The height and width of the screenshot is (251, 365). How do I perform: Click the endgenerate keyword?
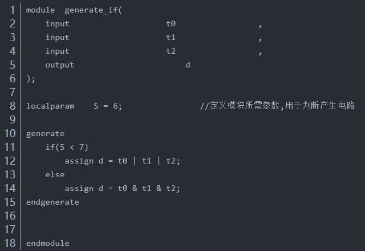[52, 202]
